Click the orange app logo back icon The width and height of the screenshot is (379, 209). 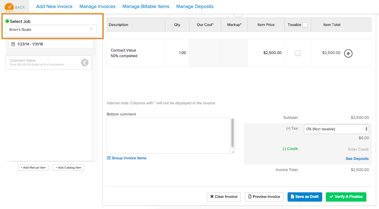(x=9, y=7)
